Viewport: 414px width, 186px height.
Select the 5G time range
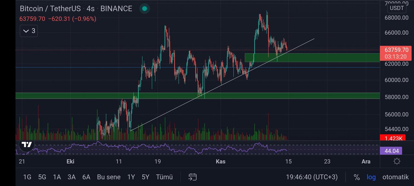42,177
